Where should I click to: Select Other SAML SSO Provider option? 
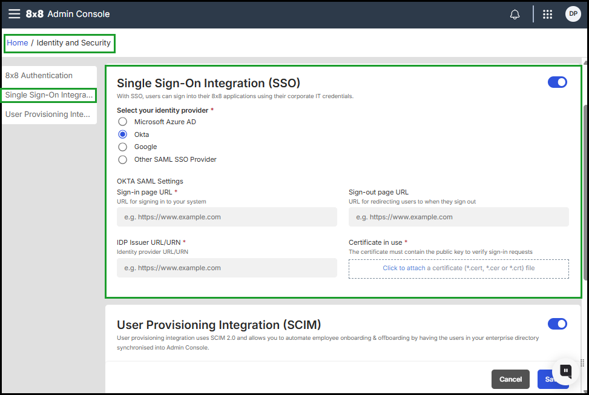coord(123,160)
